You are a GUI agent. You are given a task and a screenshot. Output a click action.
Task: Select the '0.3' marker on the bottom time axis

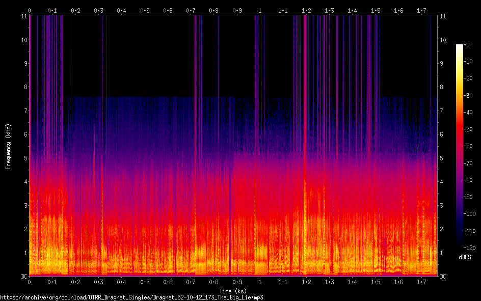click(99, 282)
